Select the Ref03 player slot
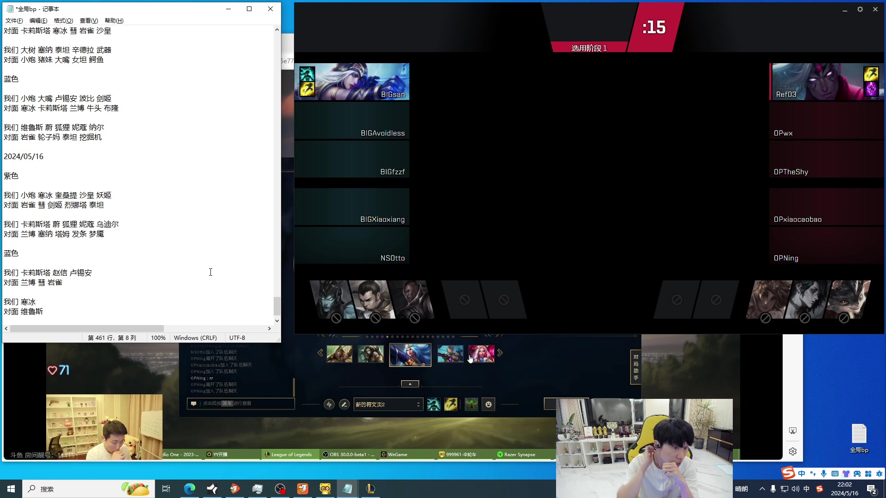886x498 pixels. coord(826,82)
